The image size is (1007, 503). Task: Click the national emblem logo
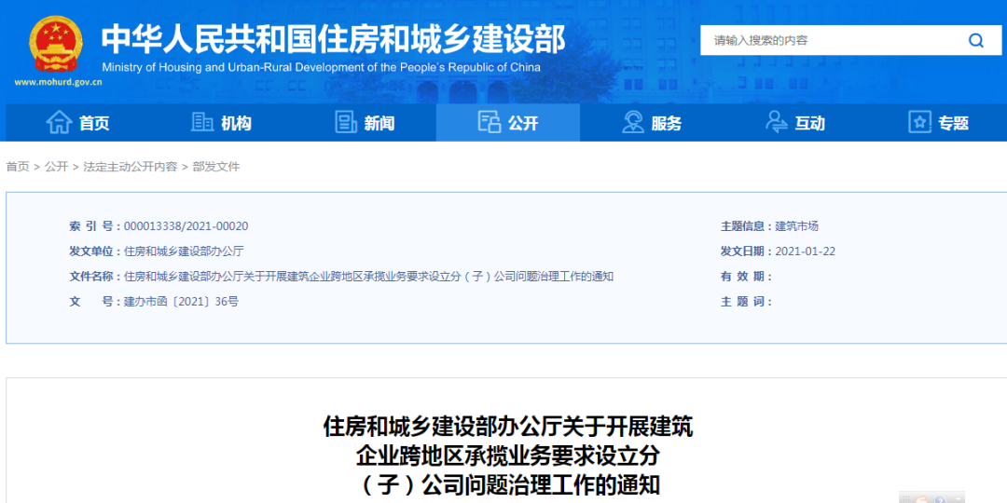click(x=56, y=44)
